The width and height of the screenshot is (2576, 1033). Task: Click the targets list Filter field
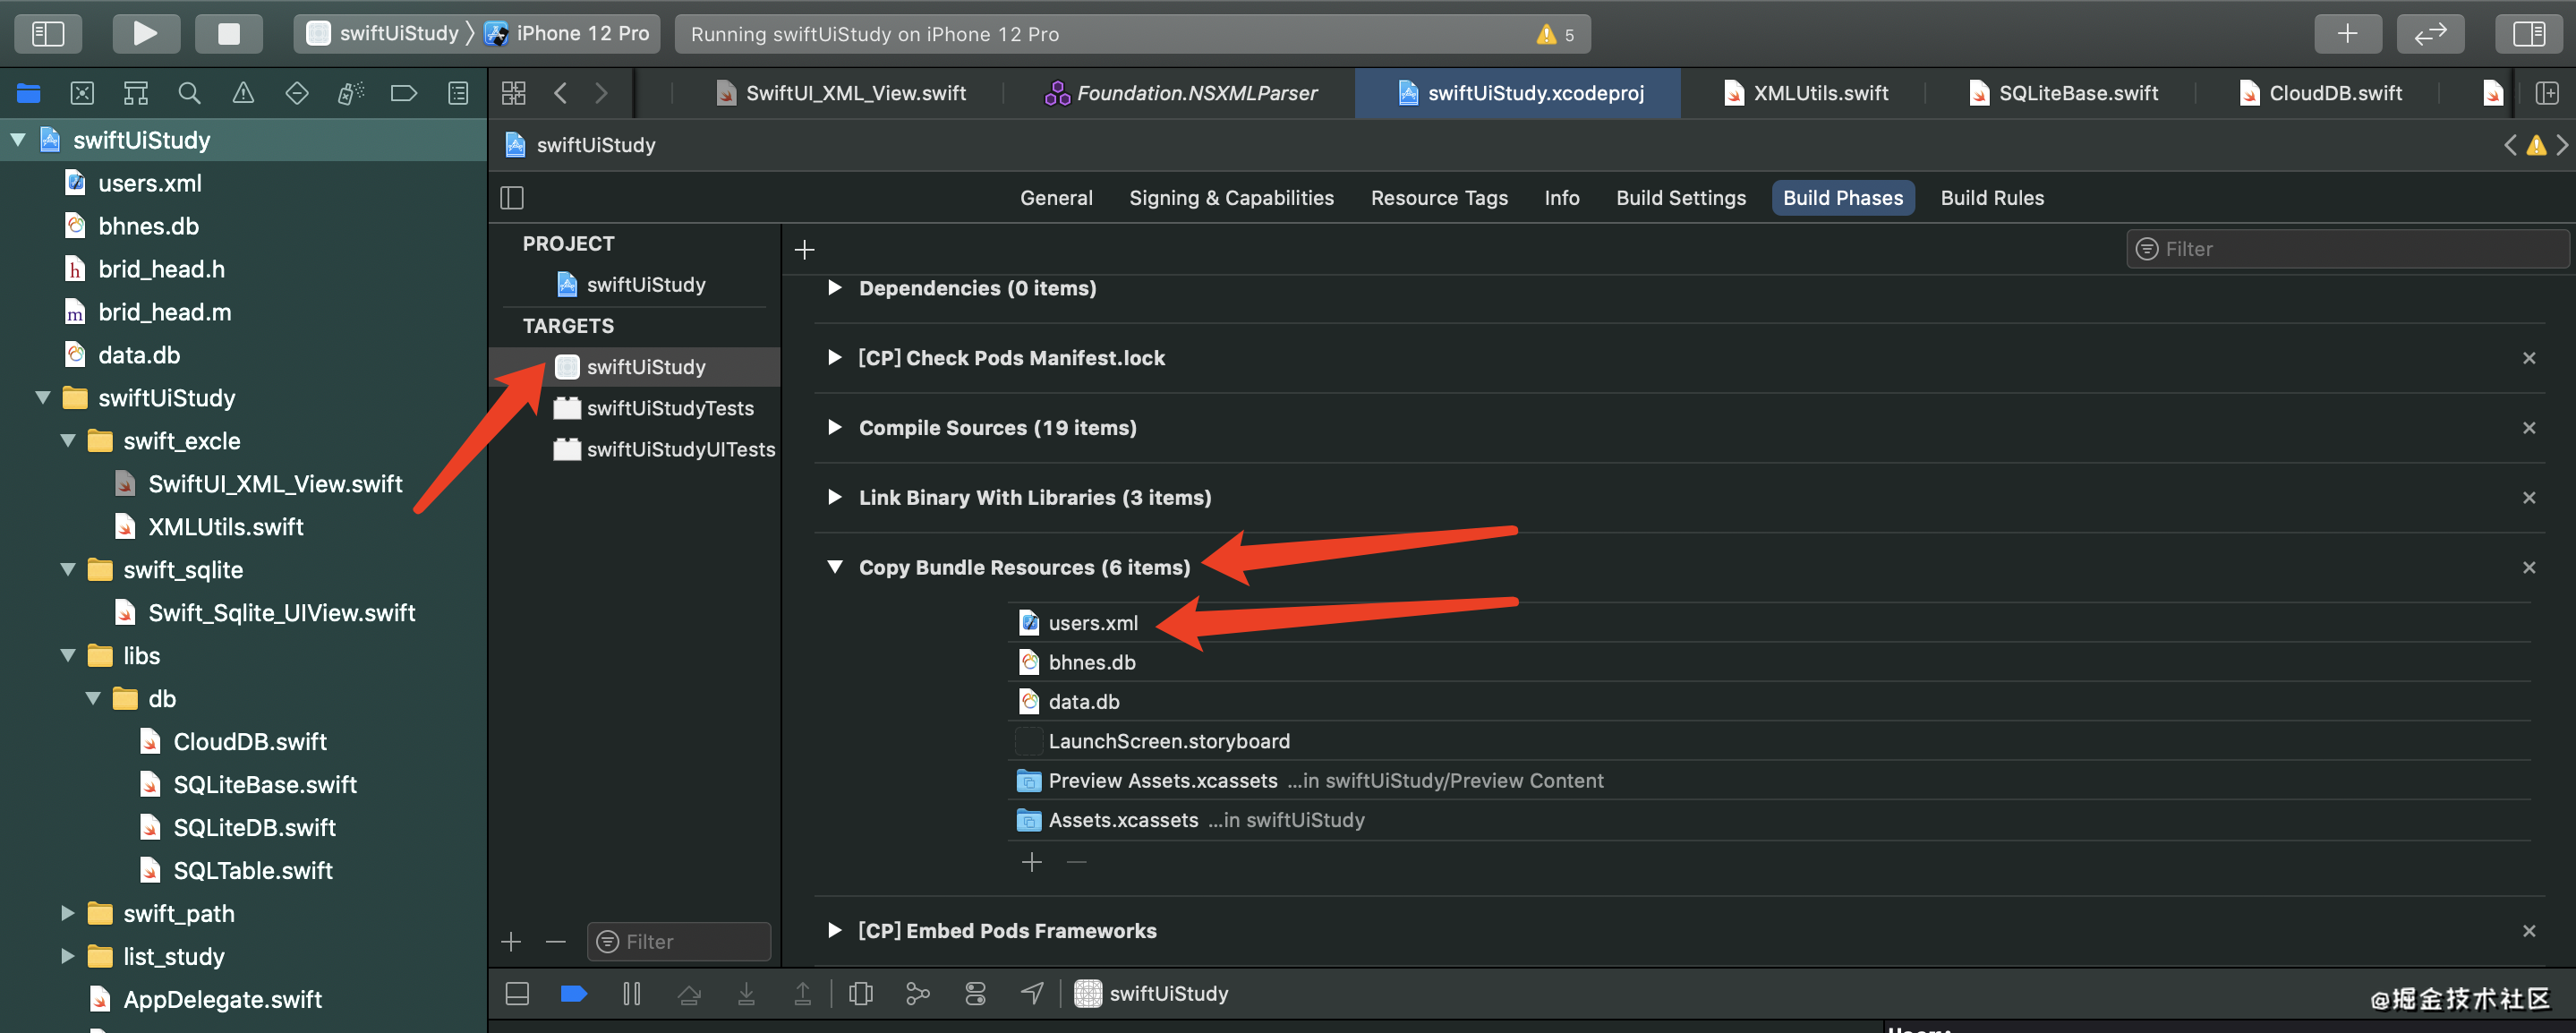click(679, 942)
